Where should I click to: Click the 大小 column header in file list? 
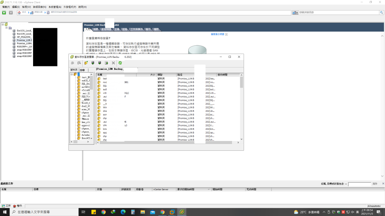[146, 75]
